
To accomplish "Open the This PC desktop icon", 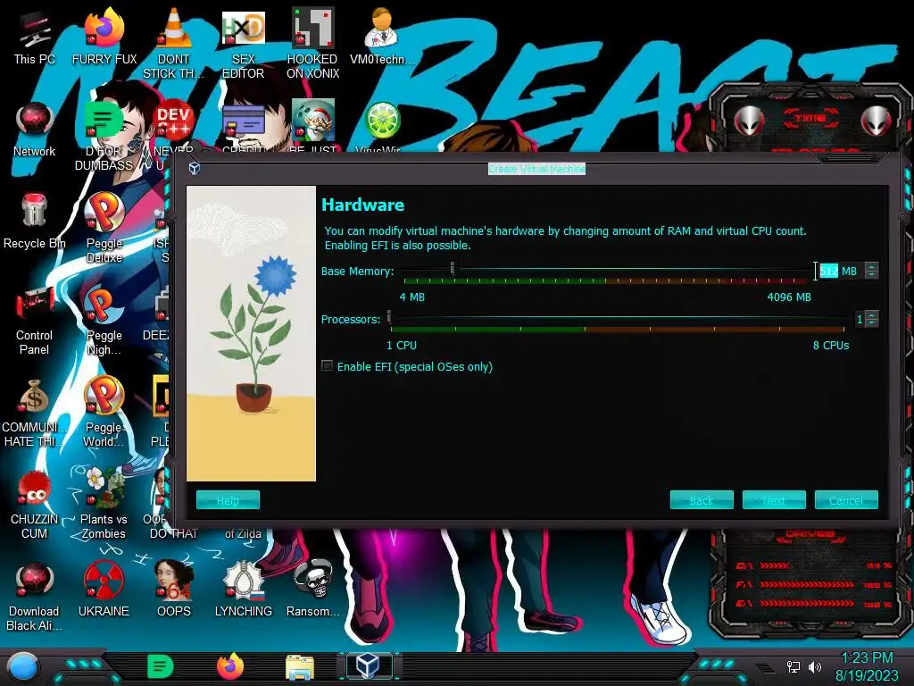I will tap(34, 37).
